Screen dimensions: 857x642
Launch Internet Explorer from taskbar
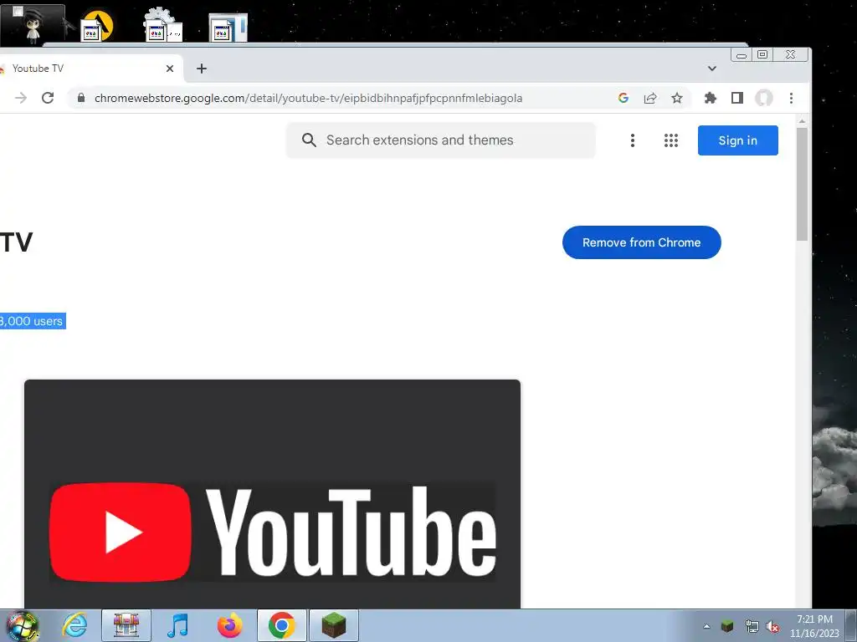point(74,625)
